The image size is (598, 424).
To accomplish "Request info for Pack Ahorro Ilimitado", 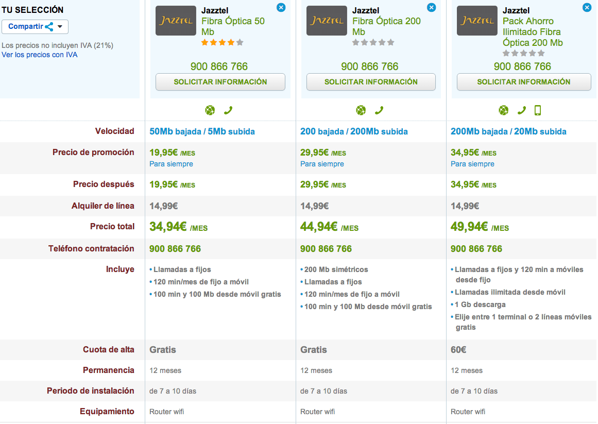I will pyautogui.click(x=524, y=82).
